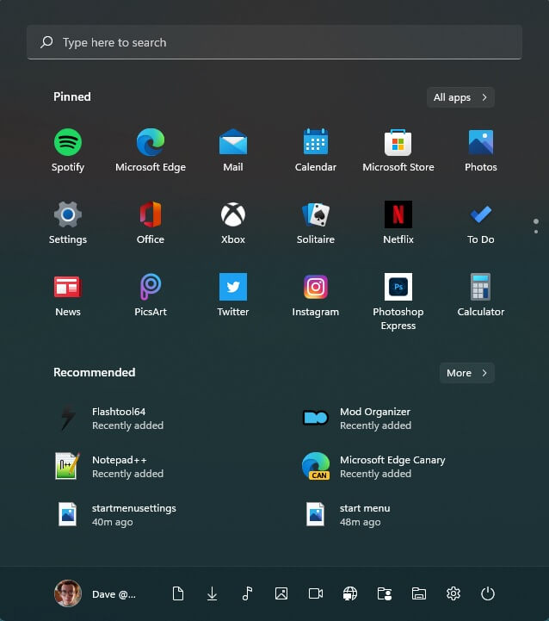Click the search magnifier icon

[46, 42]
